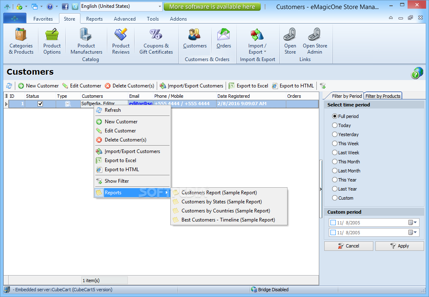Screen dimensions: 429x297
Task: Open Customers by Countries sample report
Action: [229, 210]
